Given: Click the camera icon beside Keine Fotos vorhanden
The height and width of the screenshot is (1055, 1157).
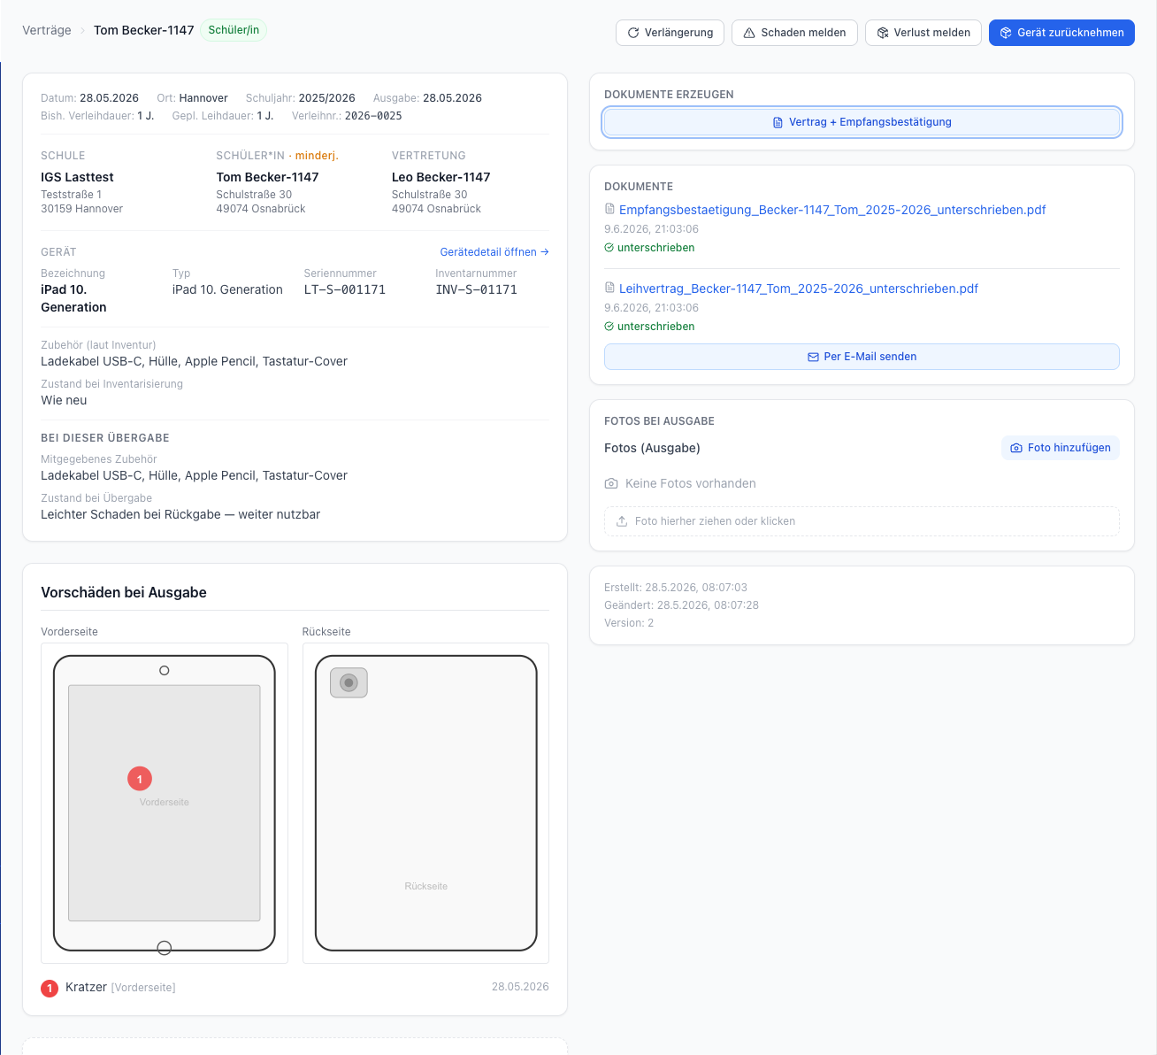Looking at the screenshot, I should click(611, 483).
